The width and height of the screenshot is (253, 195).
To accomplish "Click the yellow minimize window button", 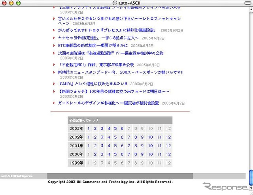I will pos(11,3).
